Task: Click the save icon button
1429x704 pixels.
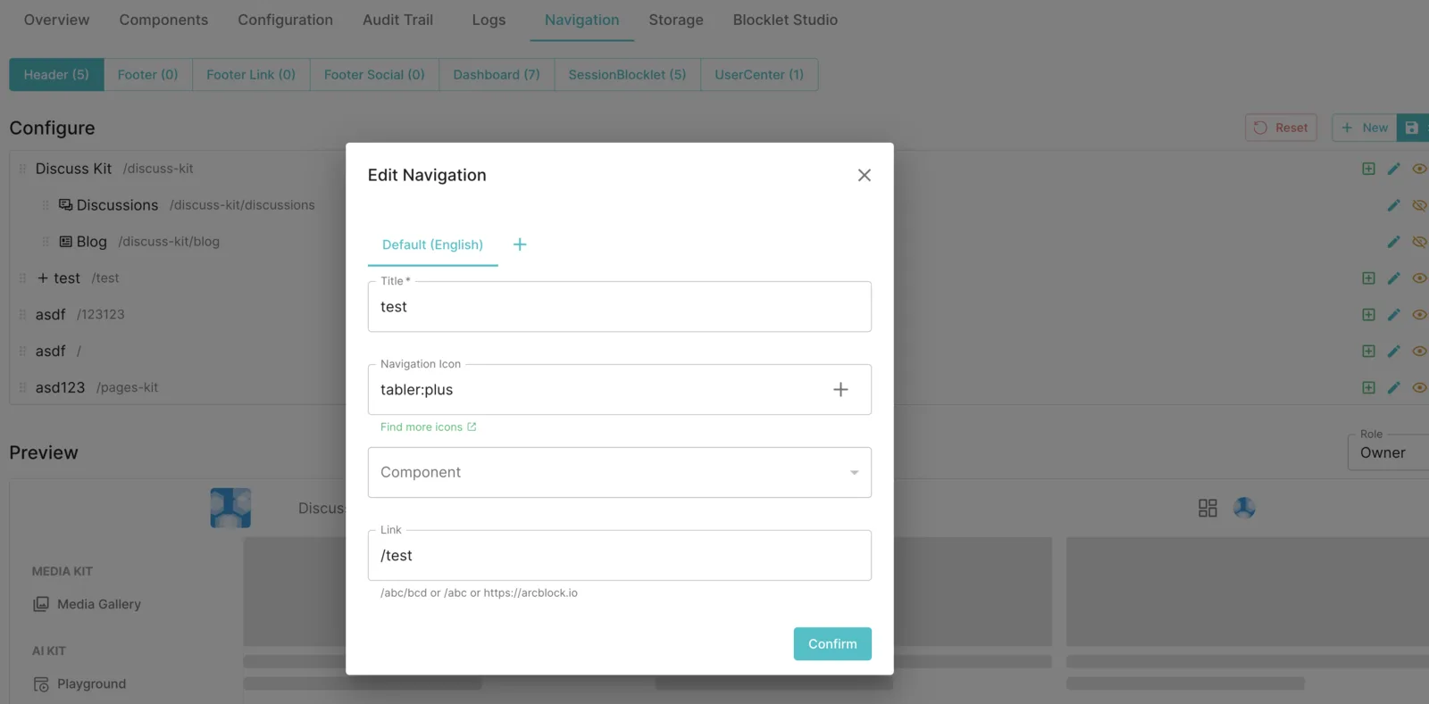Action: [x=1412, y=128]
